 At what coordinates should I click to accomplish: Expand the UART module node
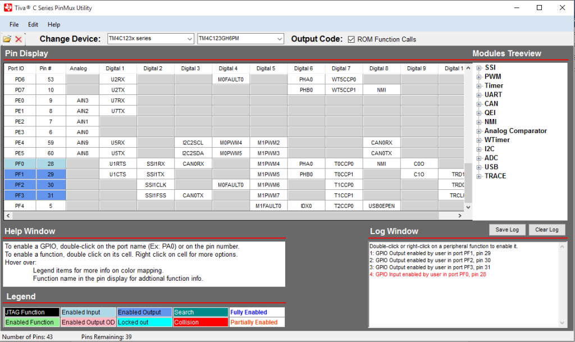tap(479, 95)
